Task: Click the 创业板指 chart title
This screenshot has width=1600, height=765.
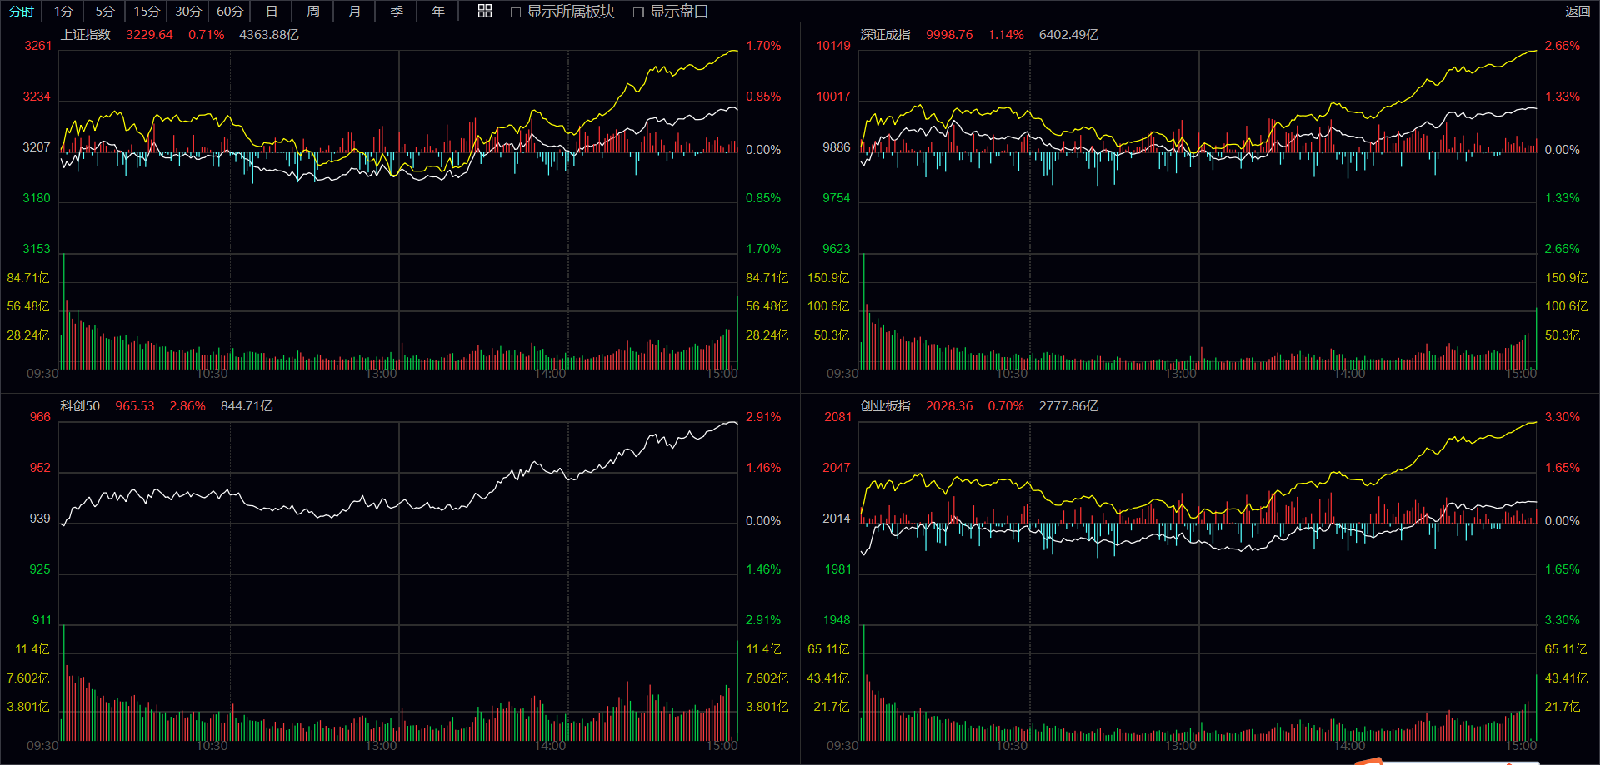Action: (x=886, y=406)
